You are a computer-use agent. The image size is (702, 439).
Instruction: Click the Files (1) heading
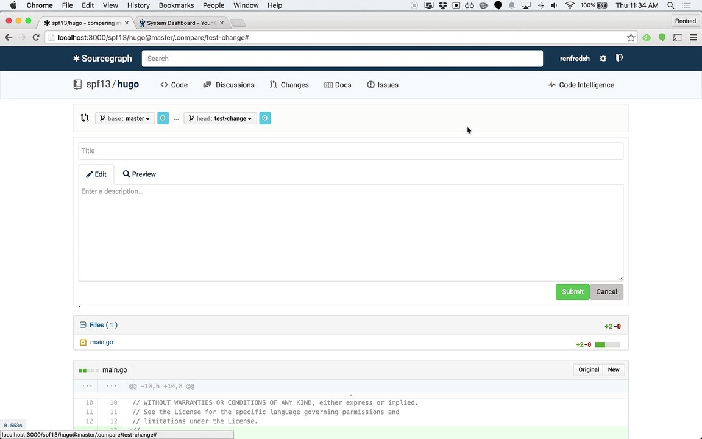(104, 325)
